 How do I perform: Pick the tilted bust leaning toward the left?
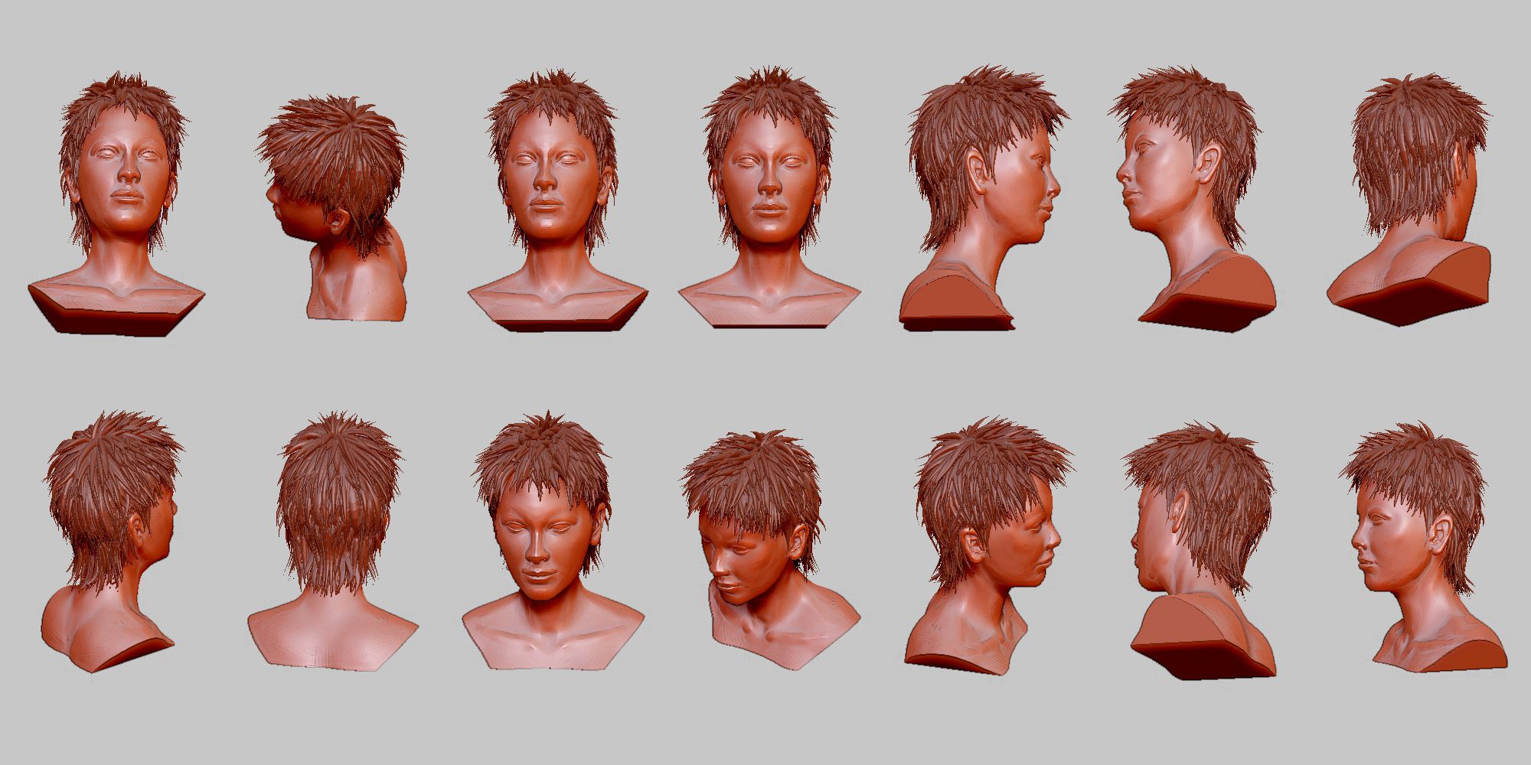tap(769, 551)
